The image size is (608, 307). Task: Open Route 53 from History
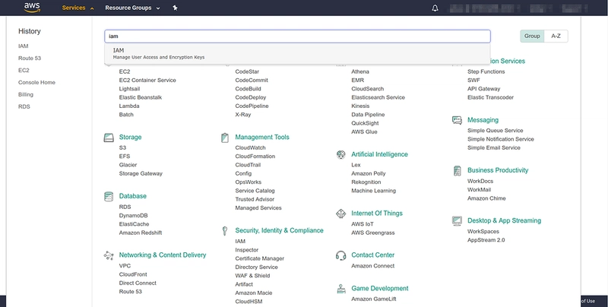coord(30,59)
